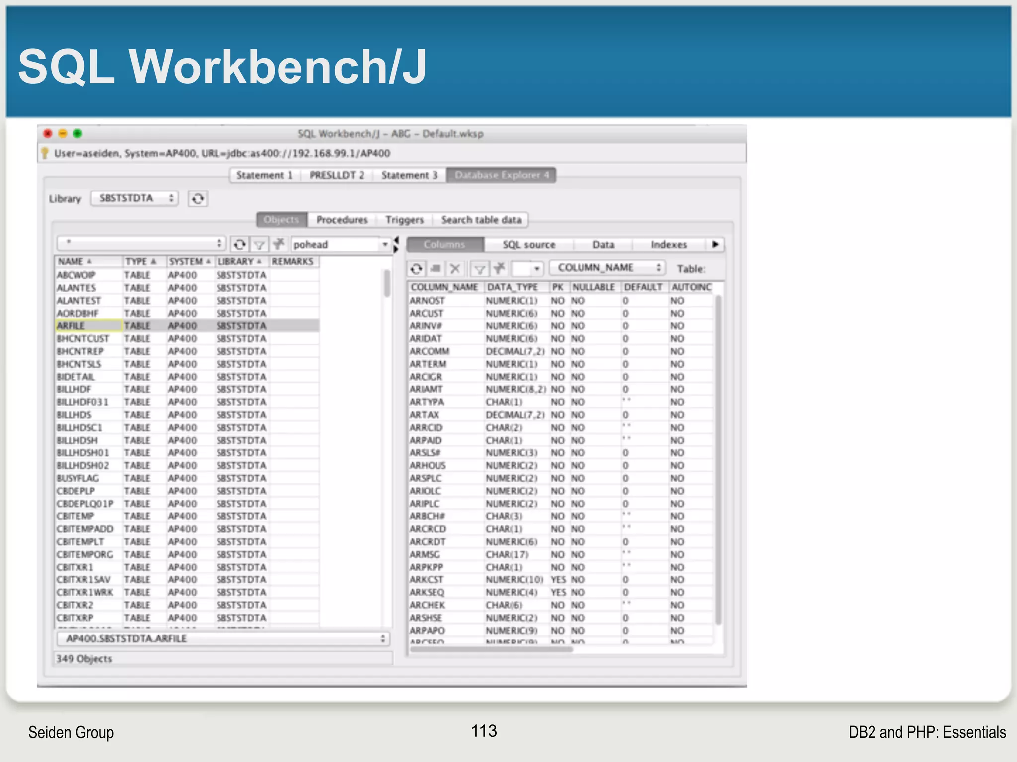Open the Library dropdown showing SBSTSTDTA
This screenshot has width=1017, height=762.
click(x=134, y=198)
